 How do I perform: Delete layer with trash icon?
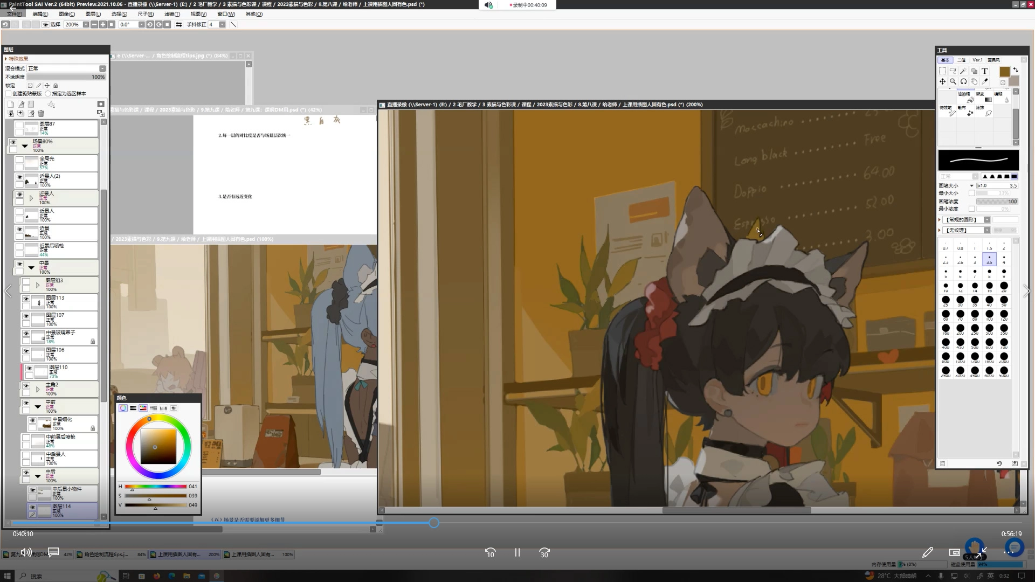41,114
